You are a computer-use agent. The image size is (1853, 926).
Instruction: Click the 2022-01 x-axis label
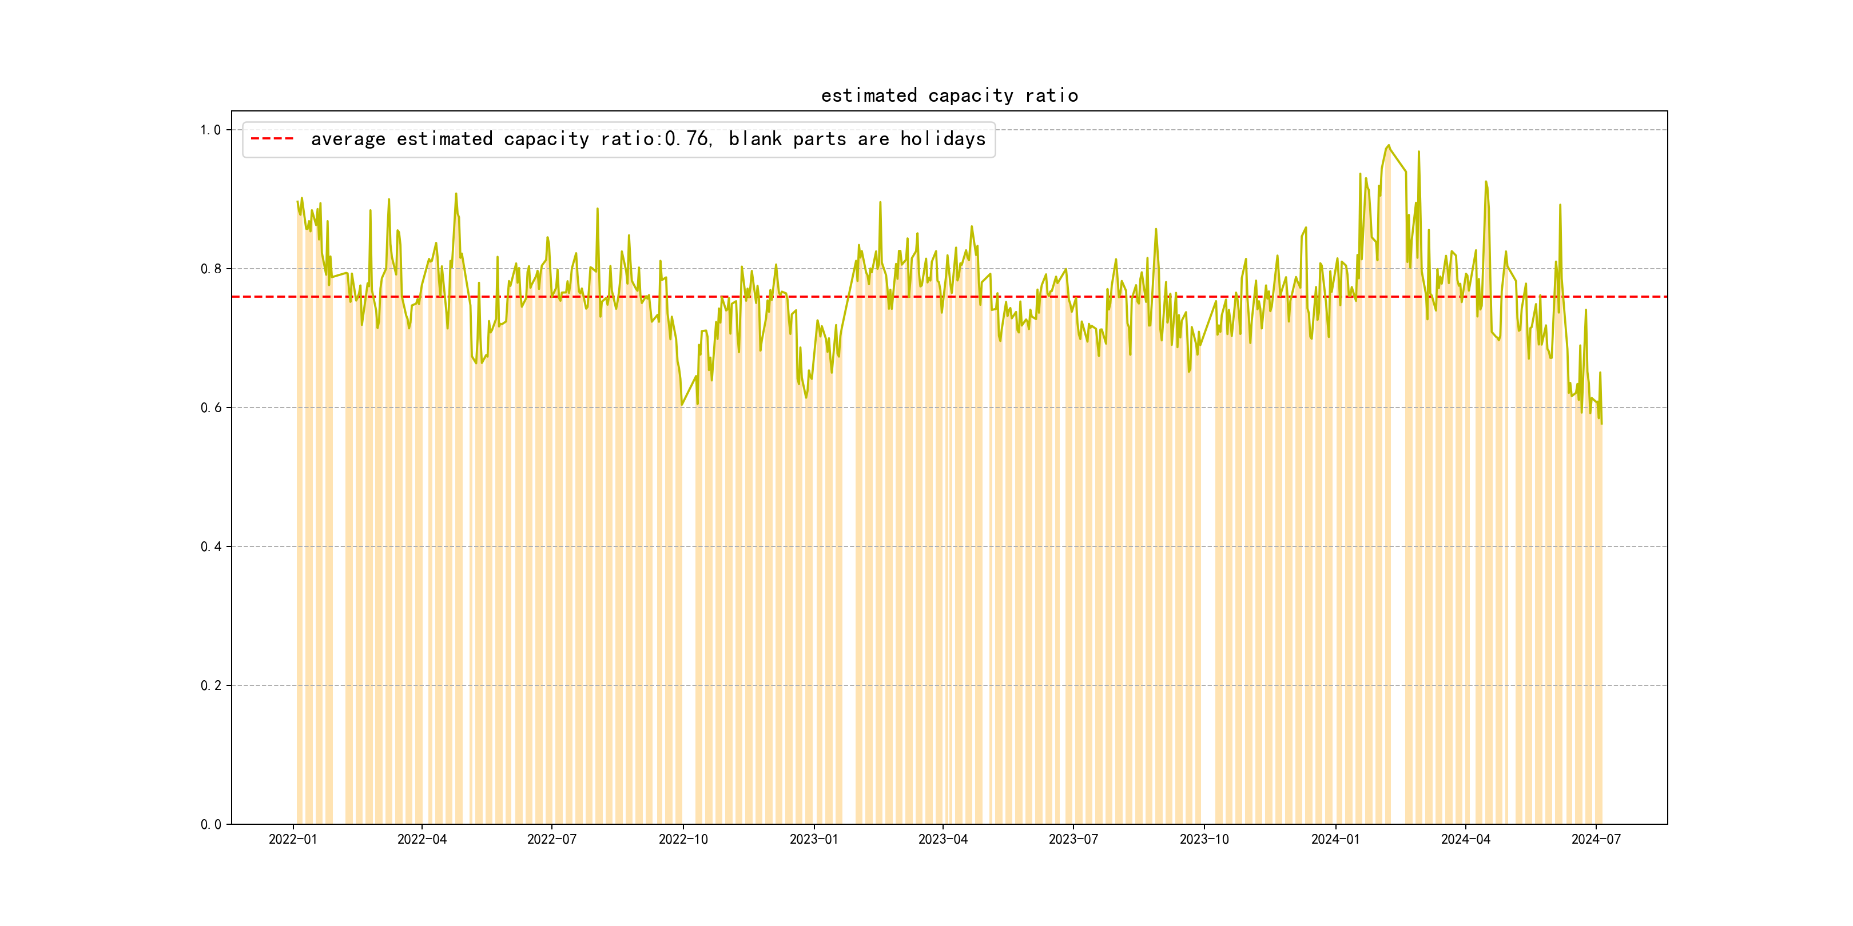pos(293,839)
